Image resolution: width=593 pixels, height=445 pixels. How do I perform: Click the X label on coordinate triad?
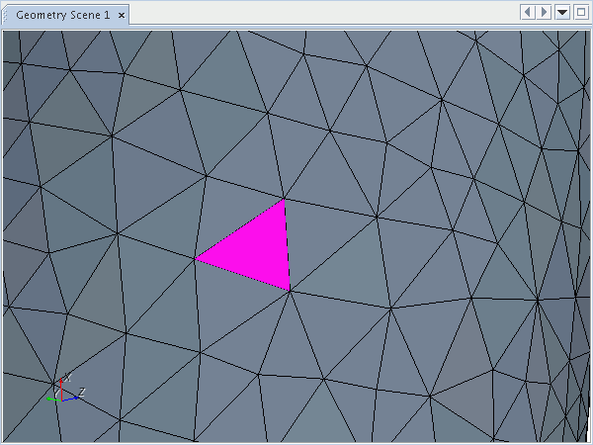[x=67, y=378]
